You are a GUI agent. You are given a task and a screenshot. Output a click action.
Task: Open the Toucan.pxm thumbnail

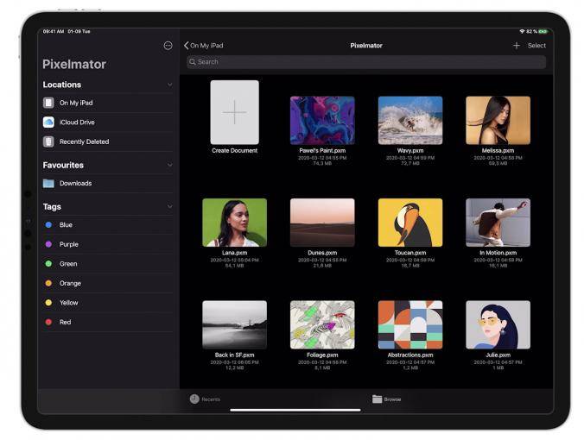[x=410, y=223]
